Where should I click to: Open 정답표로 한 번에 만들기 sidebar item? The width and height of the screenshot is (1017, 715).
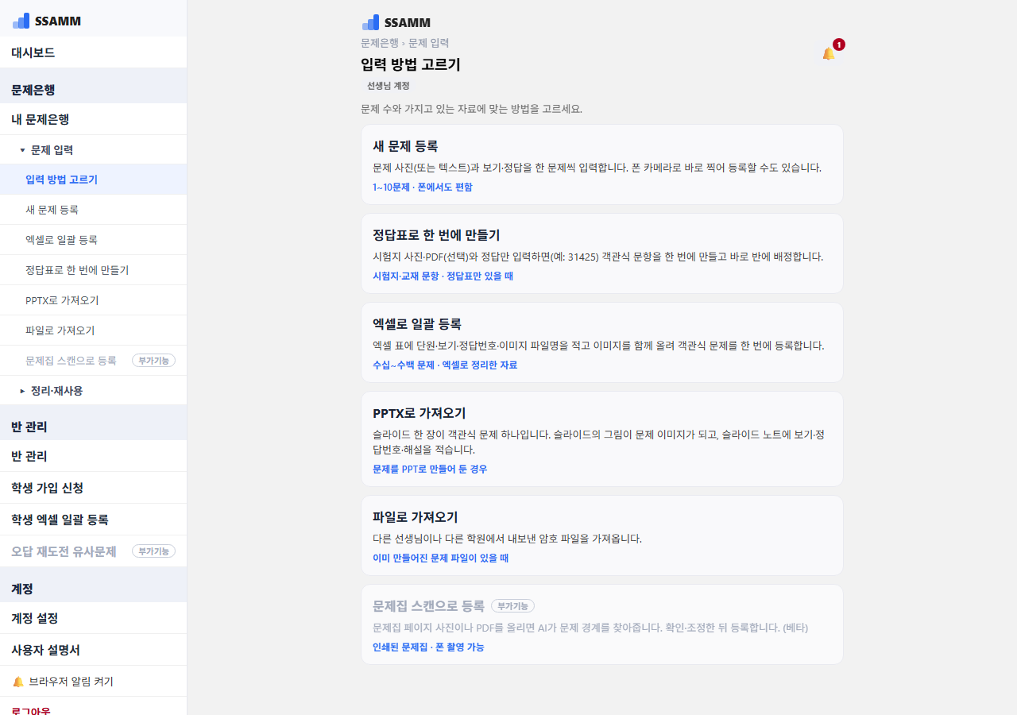93,270
